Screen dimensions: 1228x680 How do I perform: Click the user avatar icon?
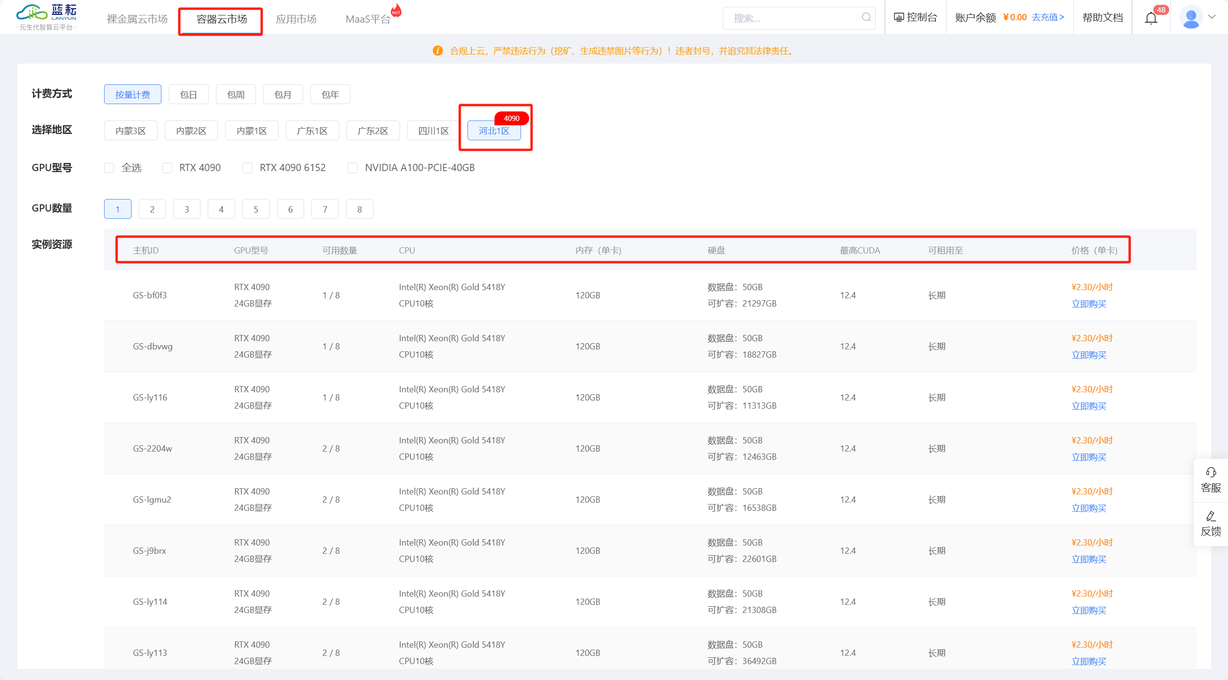click(x=1191, y=18)
